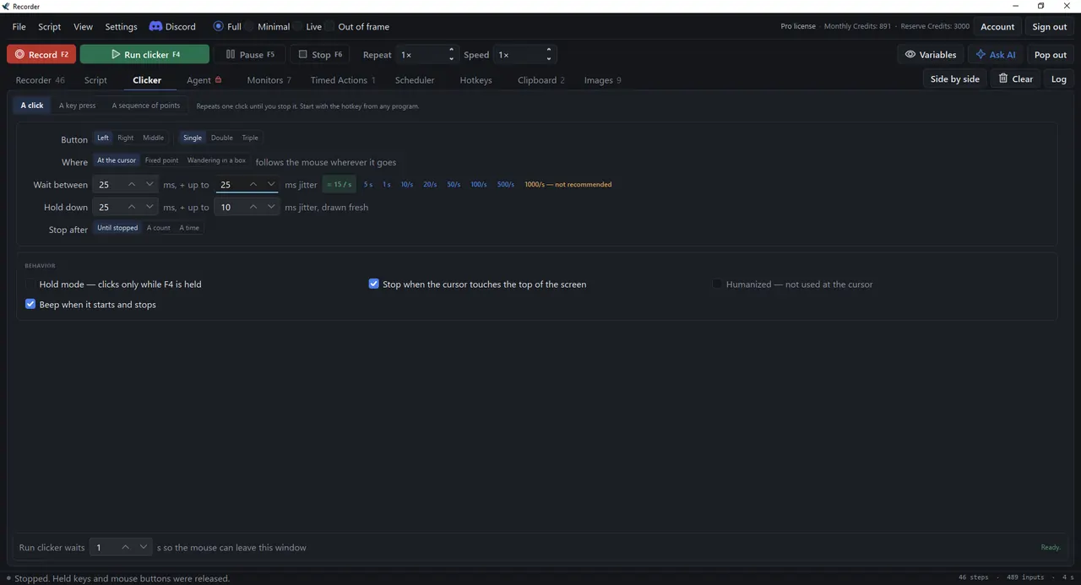
Task: Select Fixed point for Where
Action: pyautogui.click(x=161, y=160)
